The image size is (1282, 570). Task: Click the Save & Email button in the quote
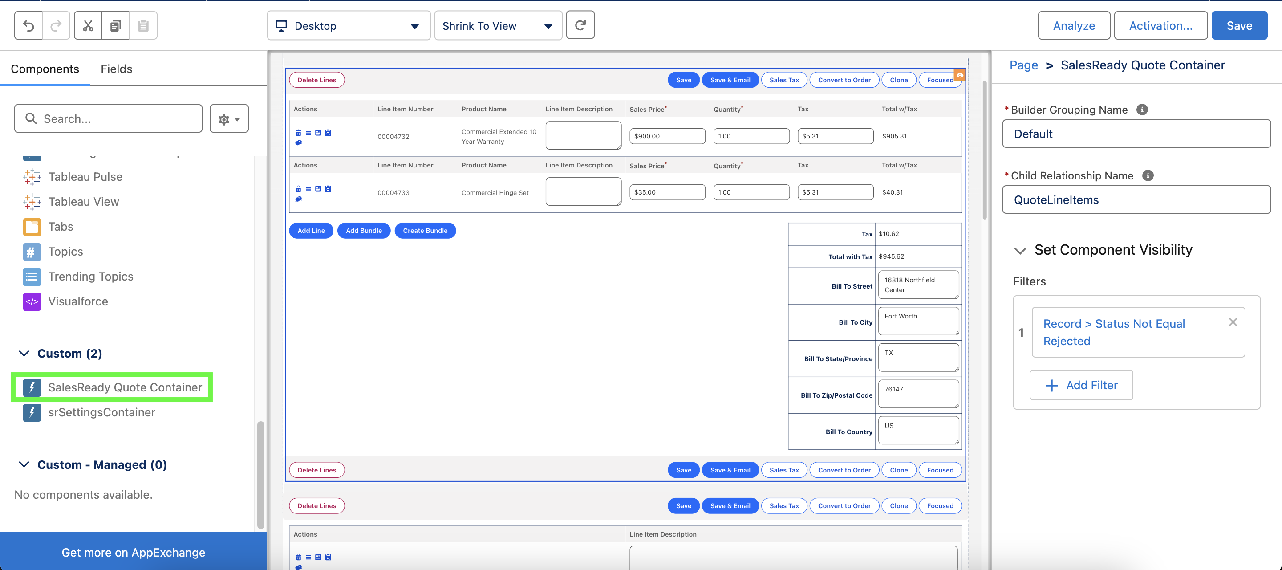pyautogui.click(x=730, y=80)
